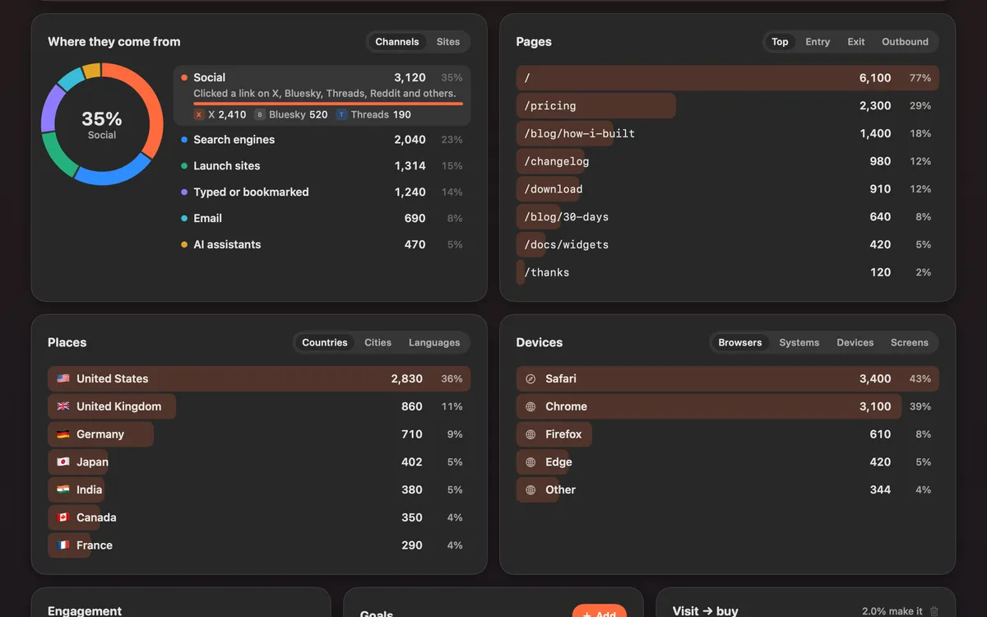
Task: Click the globe icon beside Other
Action: click(x=531, y=490)
